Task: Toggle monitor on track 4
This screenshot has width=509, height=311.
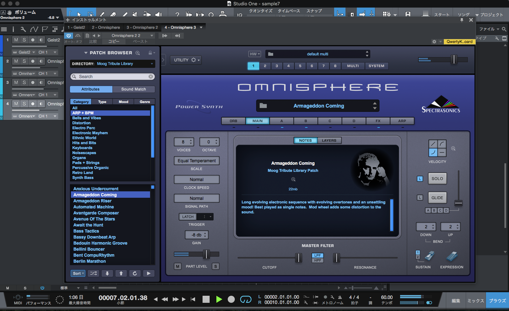Action: tap(41, 104)
